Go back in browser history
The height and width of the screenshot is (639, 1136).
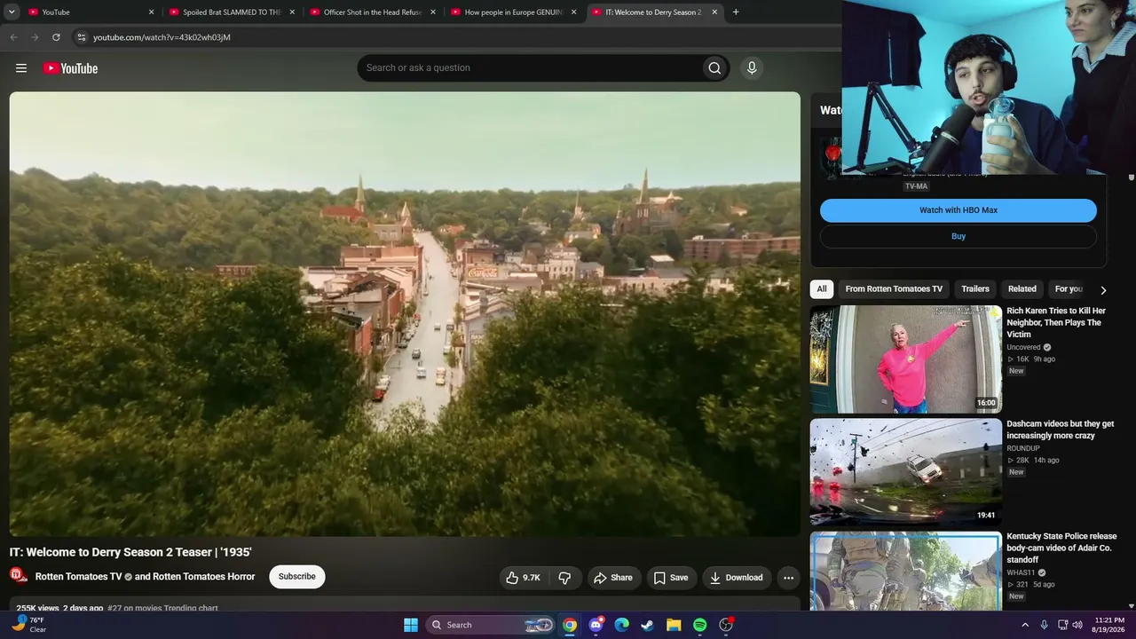(13, 37)
